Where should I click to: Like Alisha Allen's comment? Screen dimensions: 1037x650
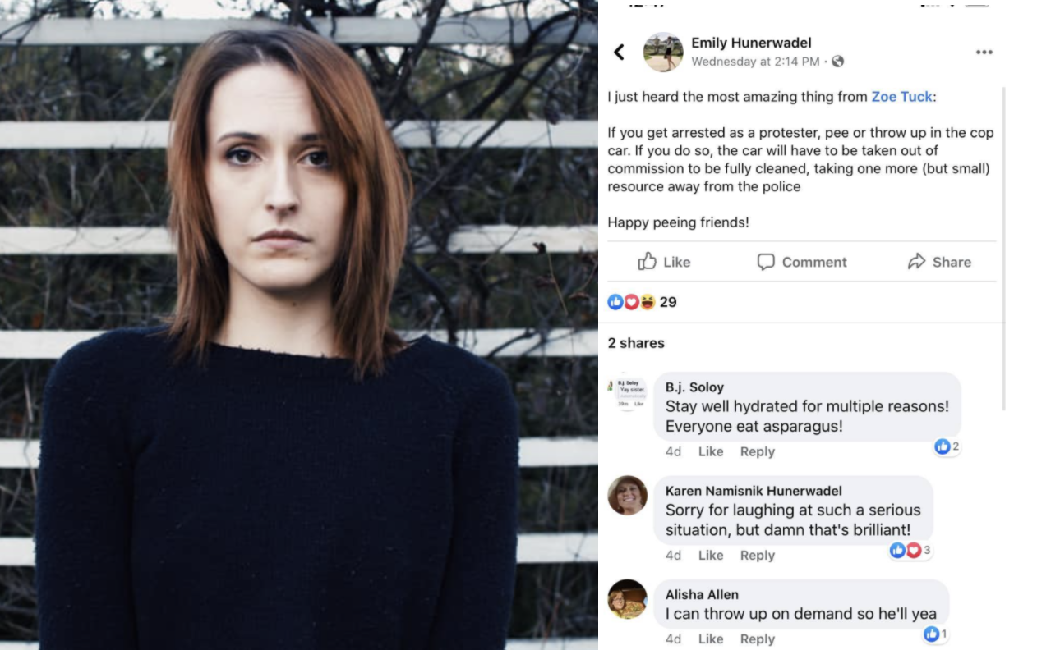pos(711,639)
